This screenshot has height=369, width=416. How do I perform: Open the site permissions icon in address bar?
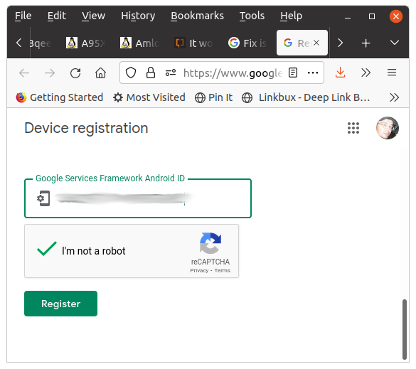coord(171,73)
